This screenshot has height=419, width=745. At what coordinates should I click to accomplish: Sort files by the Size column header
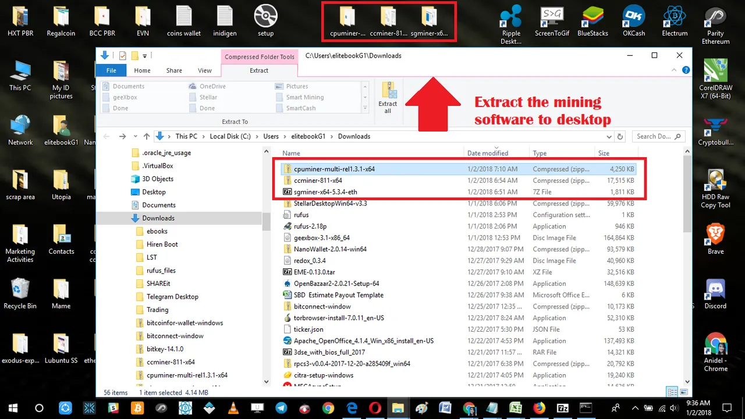[616, 153]
